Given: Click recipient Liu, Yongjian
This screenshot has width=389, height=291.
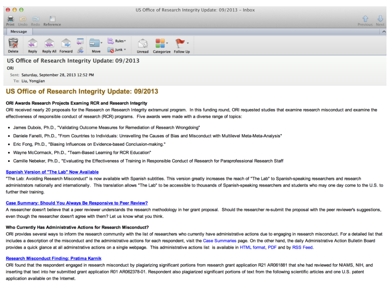Looking at the screenshot, I should [33, 81].
